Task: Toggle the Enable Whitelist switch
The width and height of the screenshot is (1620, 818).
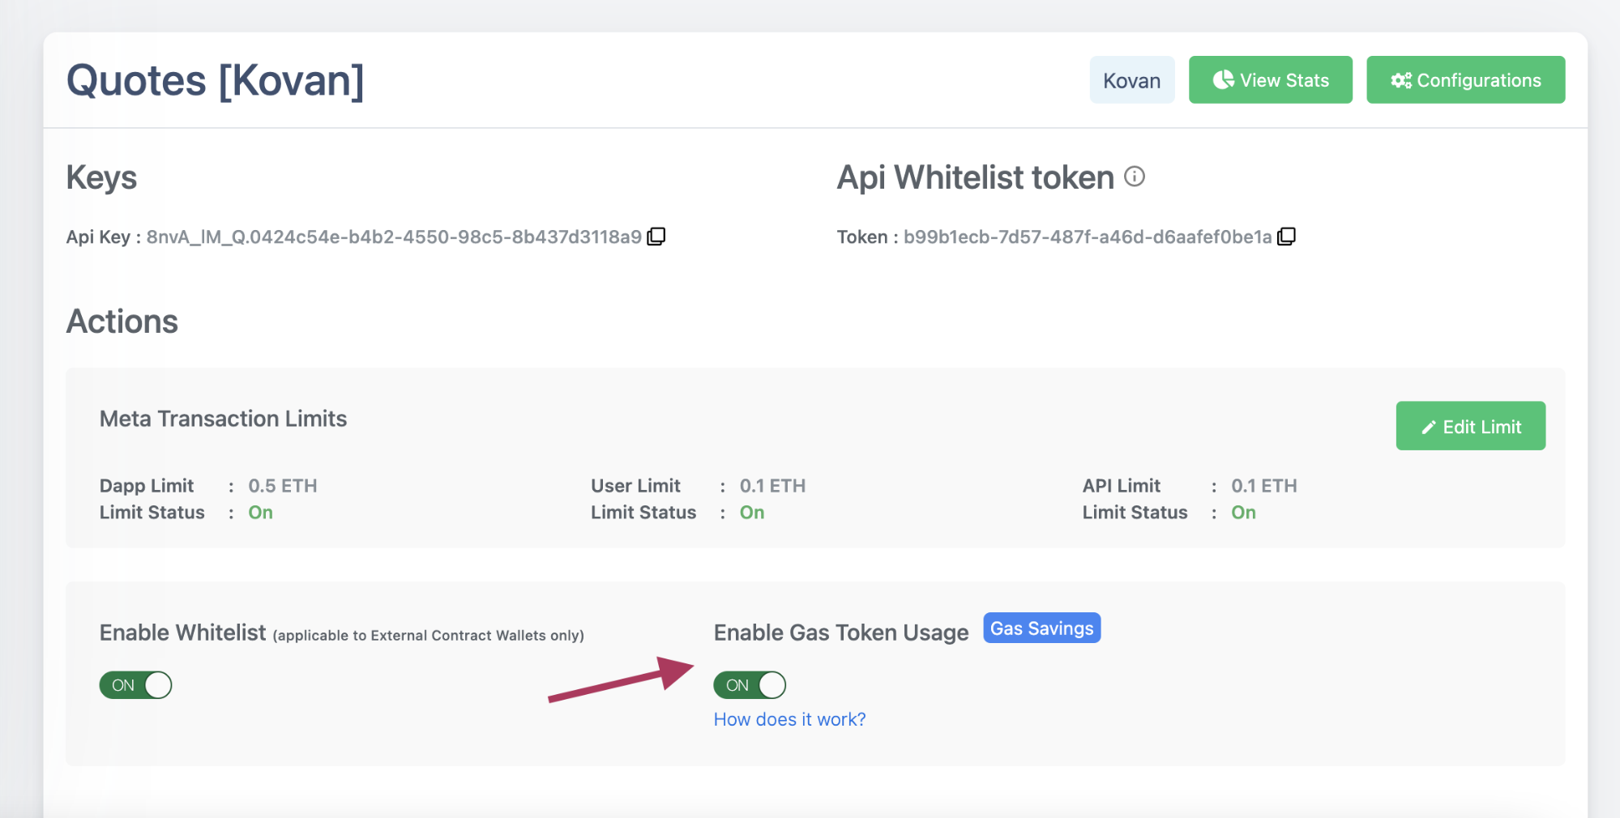Action: pos(135,685)
